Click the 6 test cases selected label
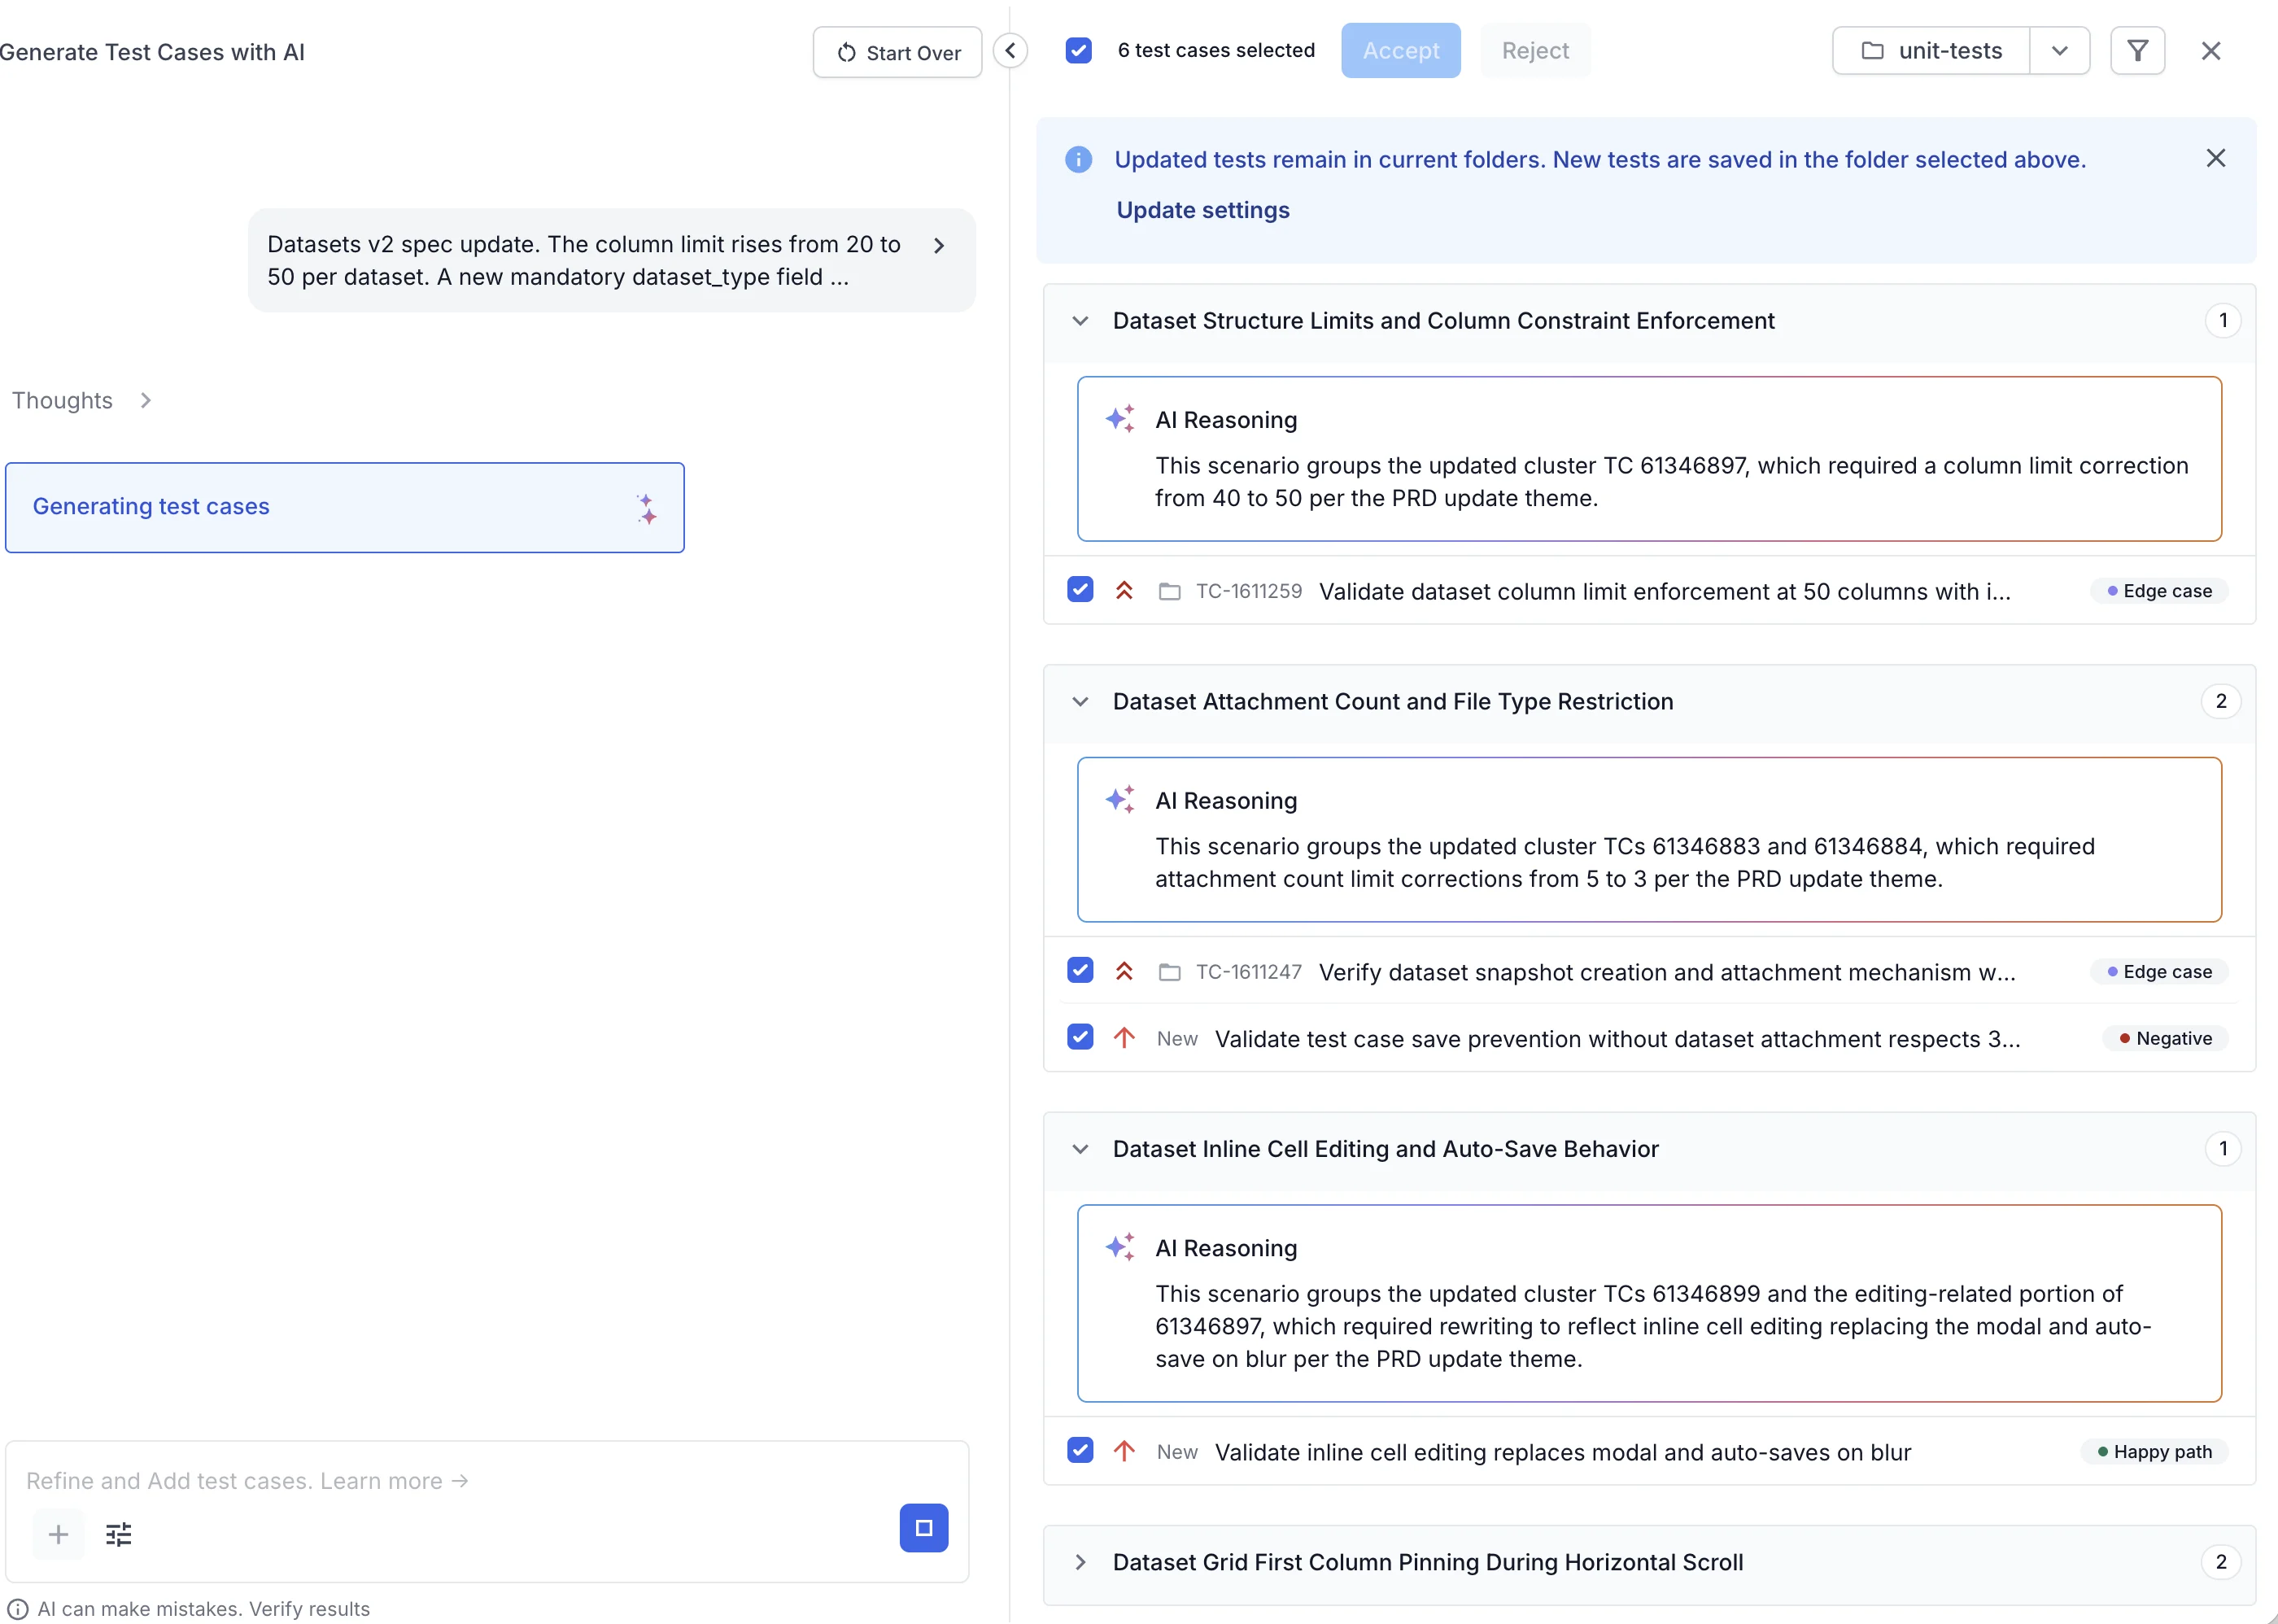2278x1624 pixels. coord(1216,50)
